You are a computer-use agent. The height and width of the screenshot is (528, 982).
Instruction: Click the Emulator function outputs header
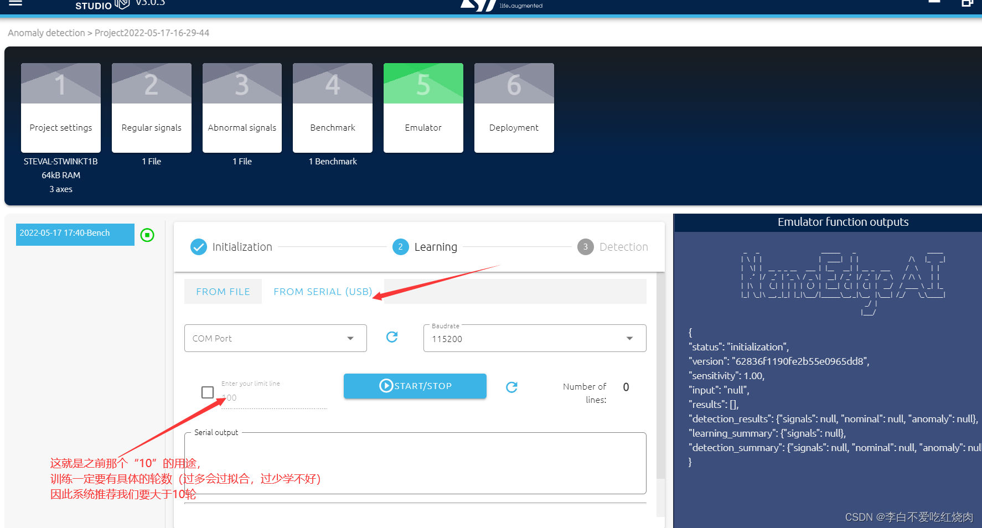[843, 222]
